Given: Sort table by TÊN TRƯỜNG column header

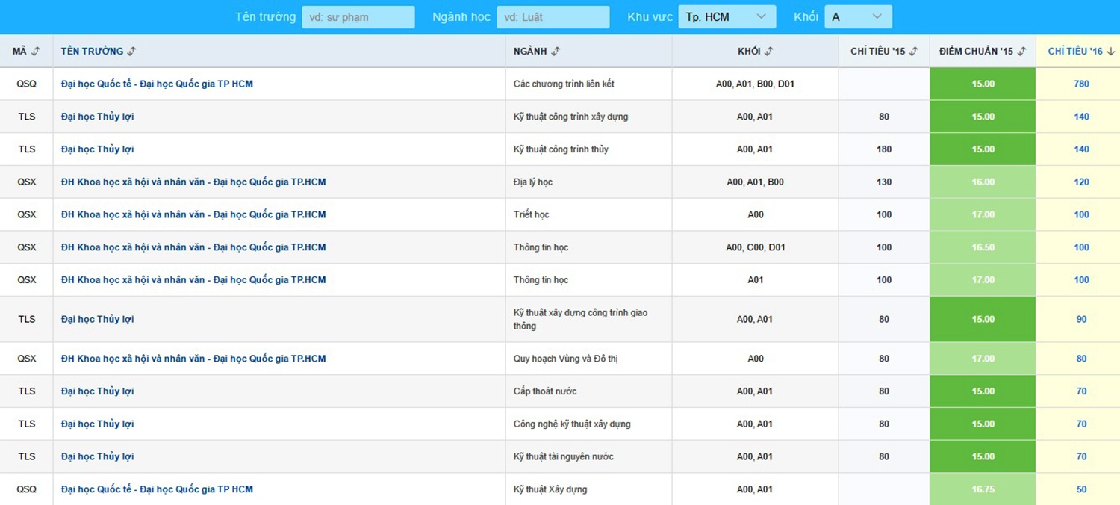Looking at the screenshot, I should (92, 52).
